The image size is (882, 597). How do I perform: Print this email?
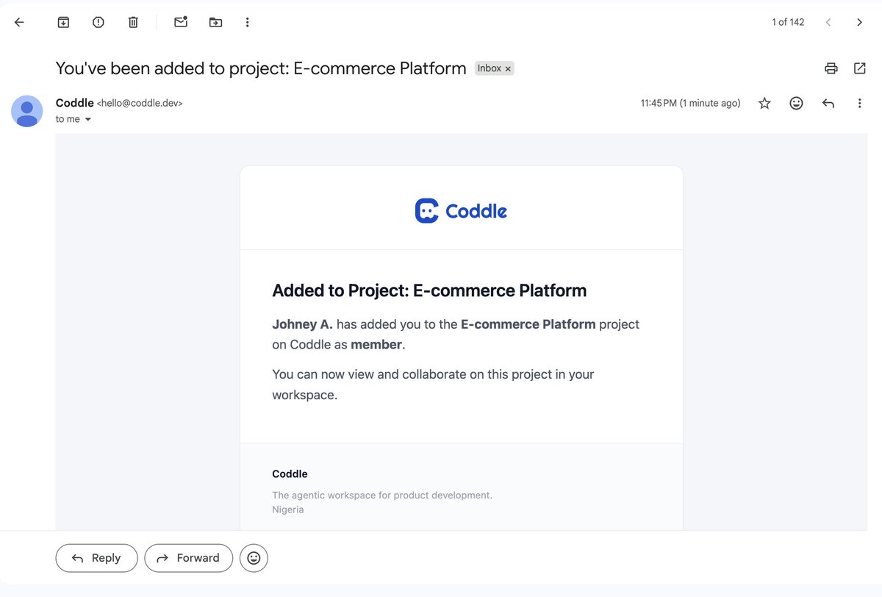point(831,68)
